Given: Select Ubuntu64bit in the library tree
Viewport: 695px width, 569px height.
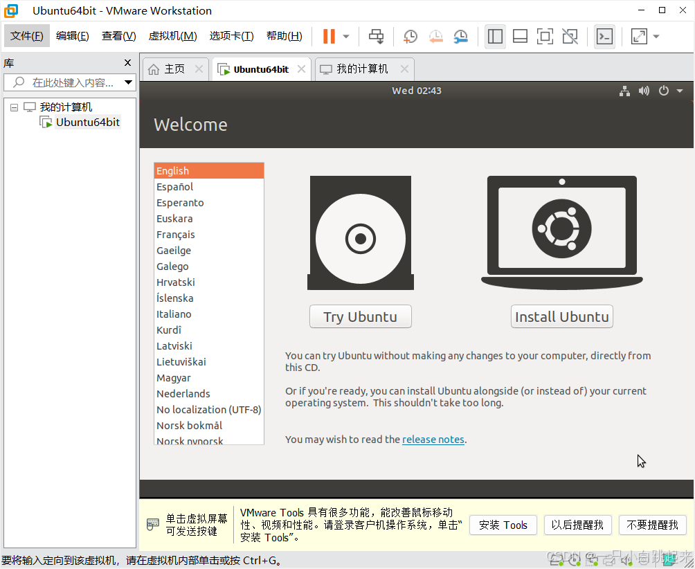Looking at the screenshot, I should [88, 123].
